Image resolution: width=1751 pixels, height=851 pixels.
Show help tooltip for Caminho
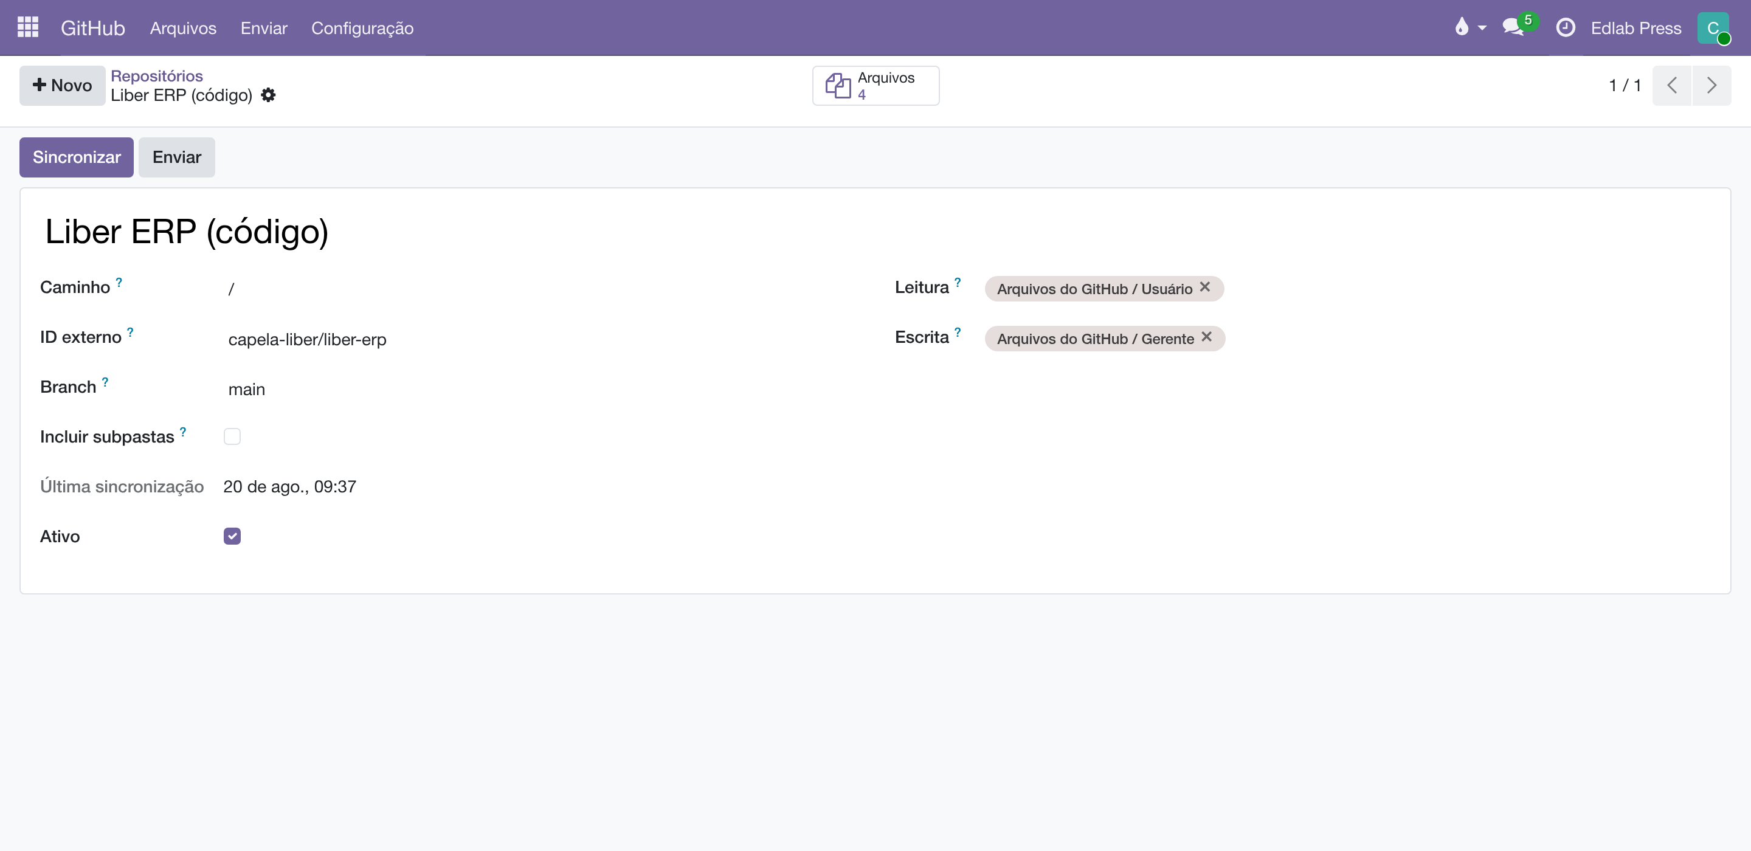point(119,281)
